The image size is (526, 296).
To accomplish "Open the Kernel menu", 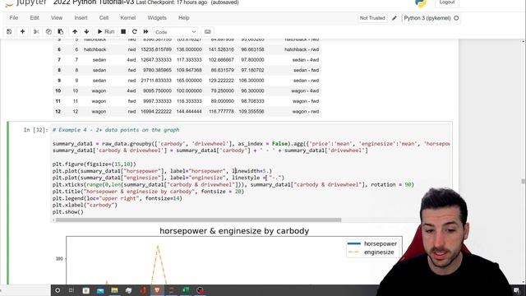I will point(128,18).
